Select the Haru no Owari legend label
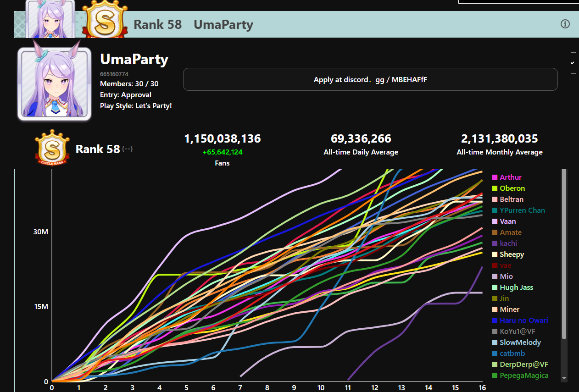The width and height of the screenshot is (579, 392). [524, 320]
